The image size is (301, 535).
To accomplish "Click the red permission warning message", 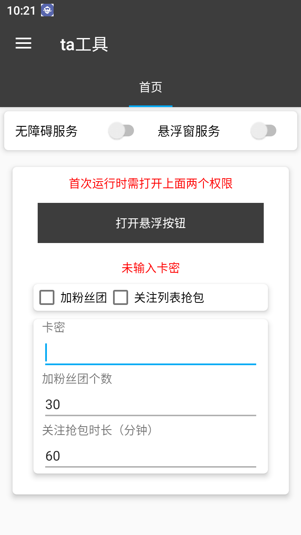I will [x=150, y=184].
